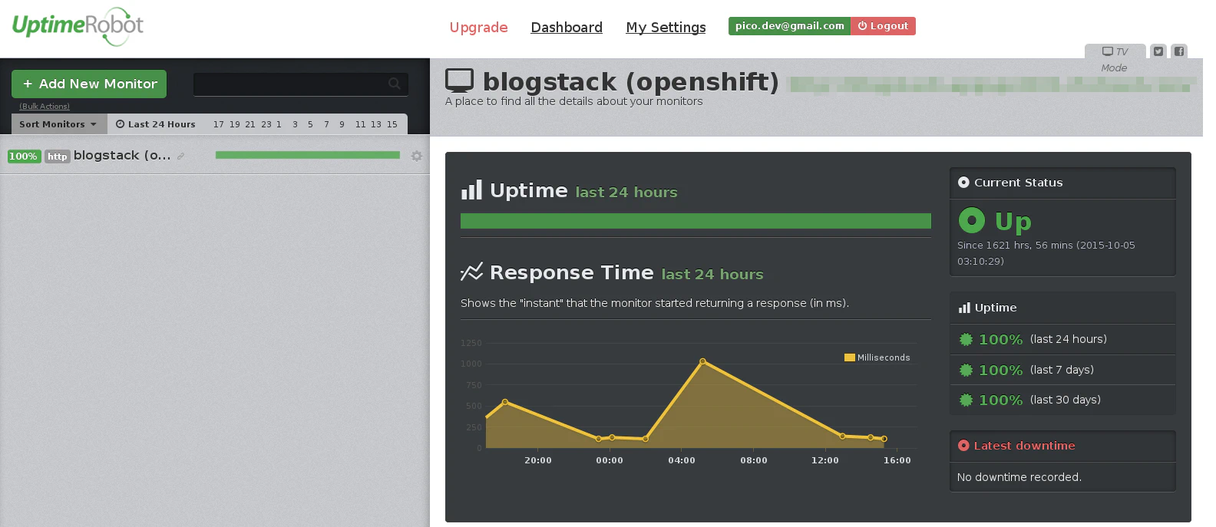1216x527 pixels.
Task: Open My Settings from top menu
Action: point(666,28)
